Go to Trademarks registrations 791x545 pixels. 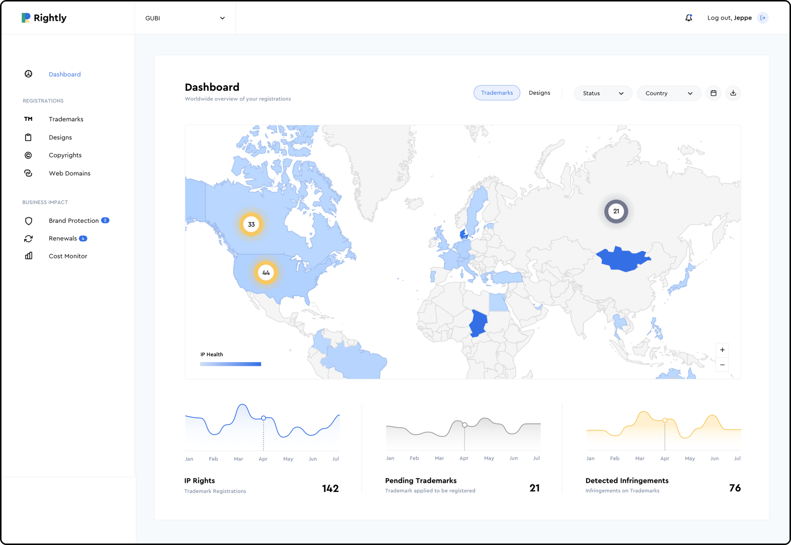pos(66,119)
